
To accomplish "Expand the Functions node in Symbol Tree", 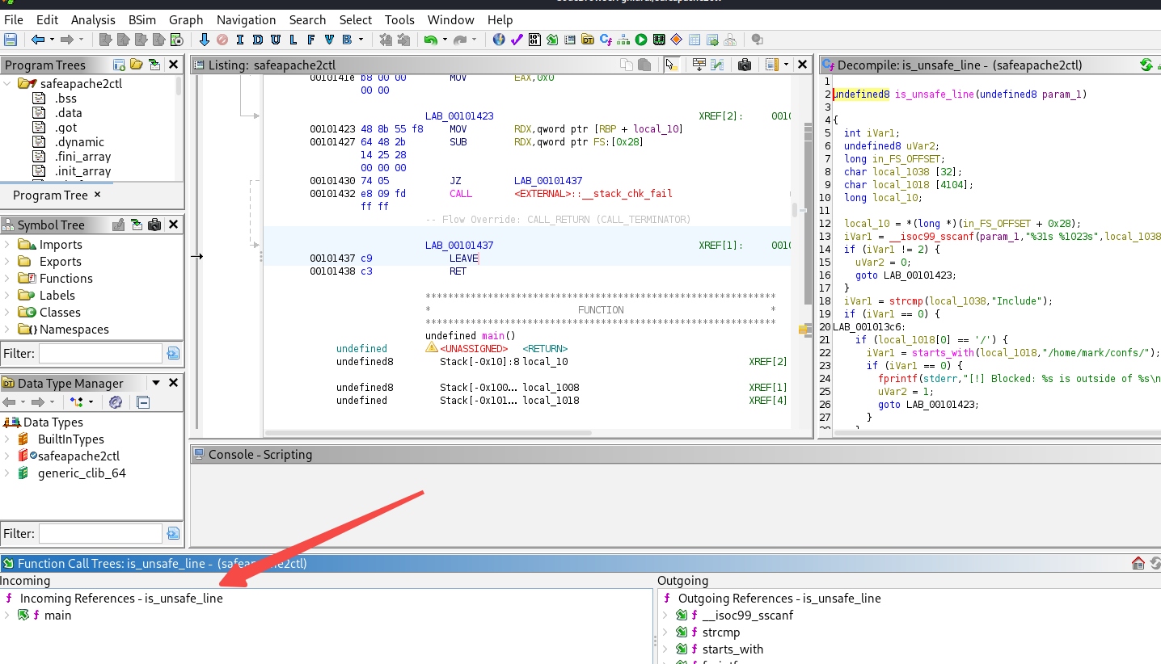I will 8,279.
